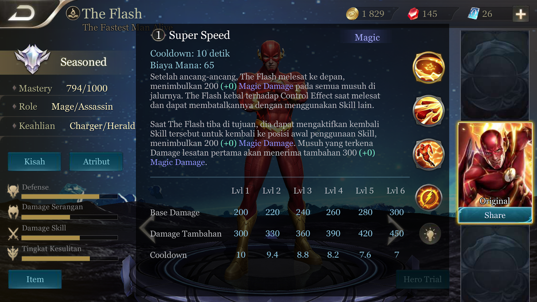
Task: Select the Original Flash skin thumbnail
Action: point(495,165)
